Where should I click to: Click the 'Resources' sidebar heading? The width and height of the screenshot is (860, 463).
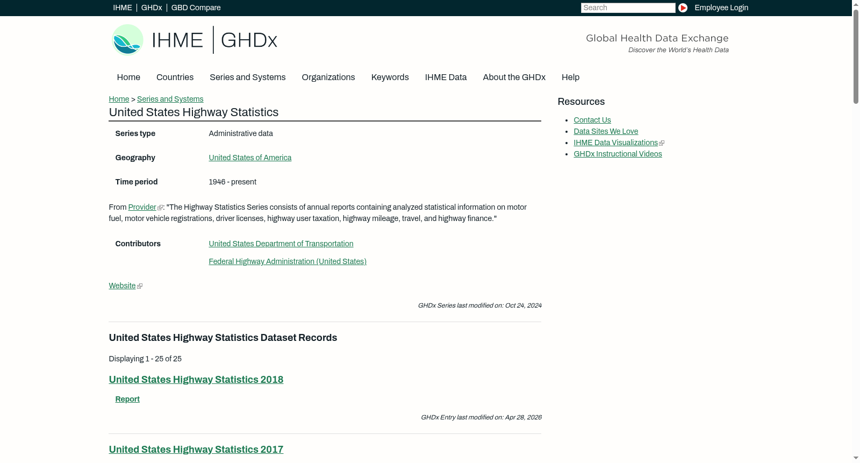pos(581,102)
